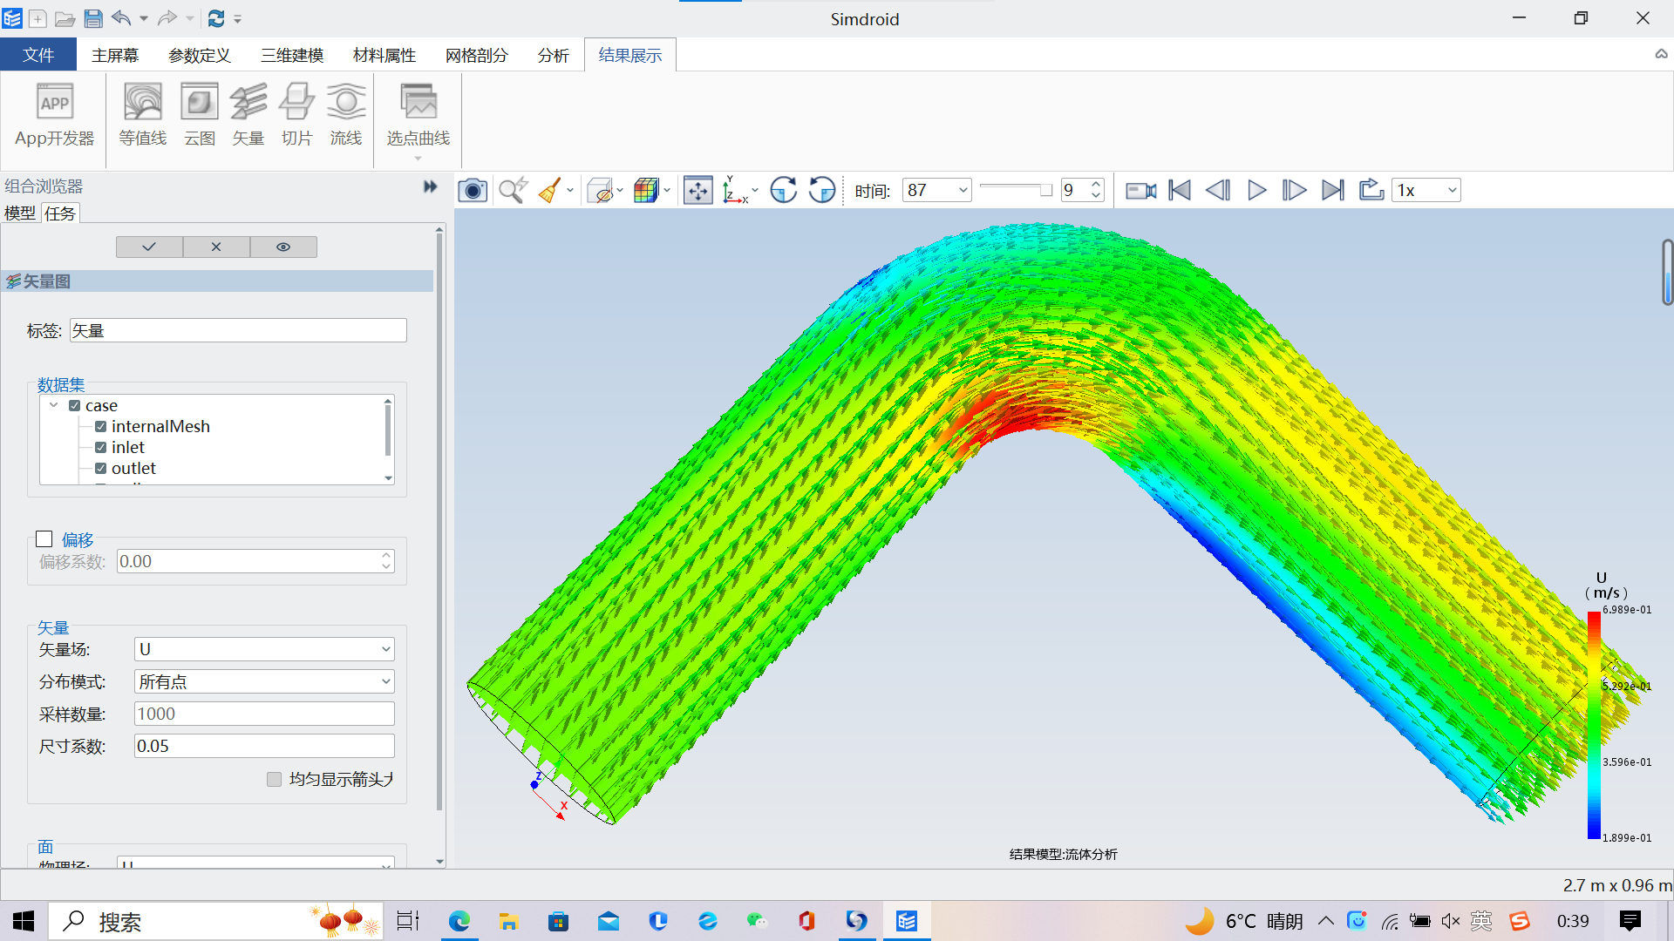Open the undo history dropdown arrow
This screenshot has width=1674, height=941.
[x=144, y=18]
